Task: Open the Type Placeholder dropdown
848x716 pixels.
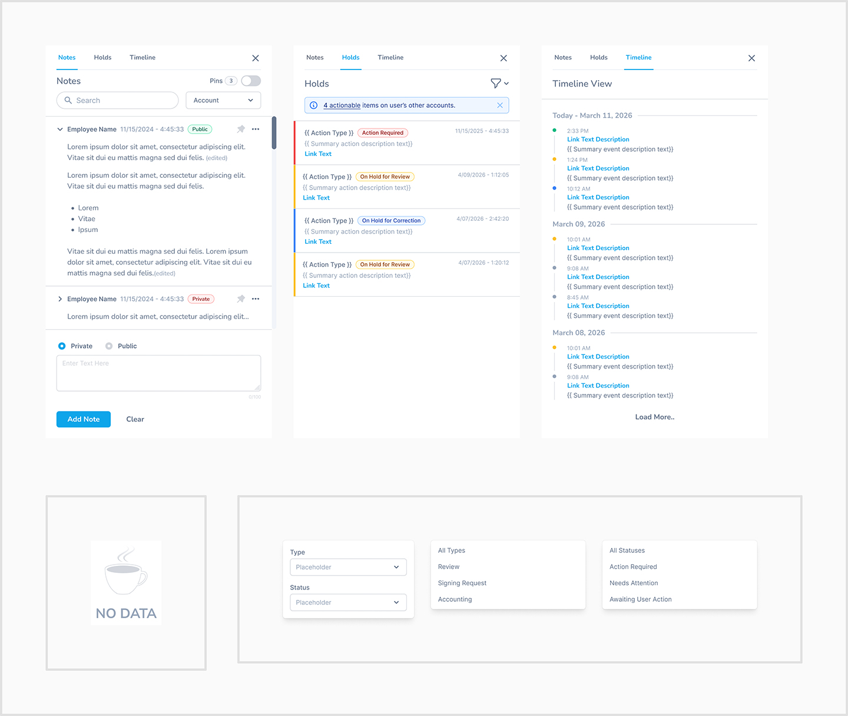Action: 348,567
